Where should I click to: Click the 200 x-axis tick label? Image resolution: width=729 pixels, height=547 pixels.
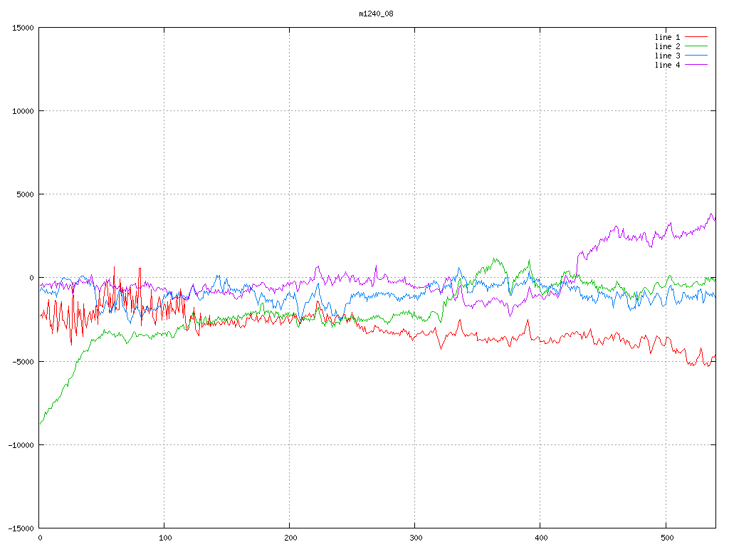coord(290,538)
